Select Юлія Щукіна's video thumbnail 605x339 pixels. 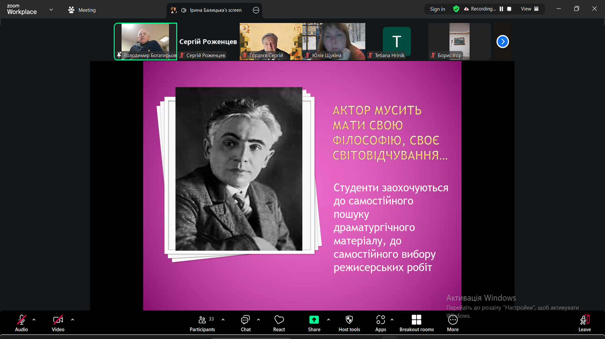click(x=334, y=41)
